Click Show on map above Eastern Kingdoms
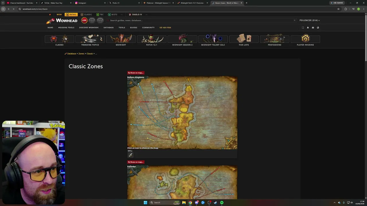Viewport: 367px width, 206px height. (136, 73)
